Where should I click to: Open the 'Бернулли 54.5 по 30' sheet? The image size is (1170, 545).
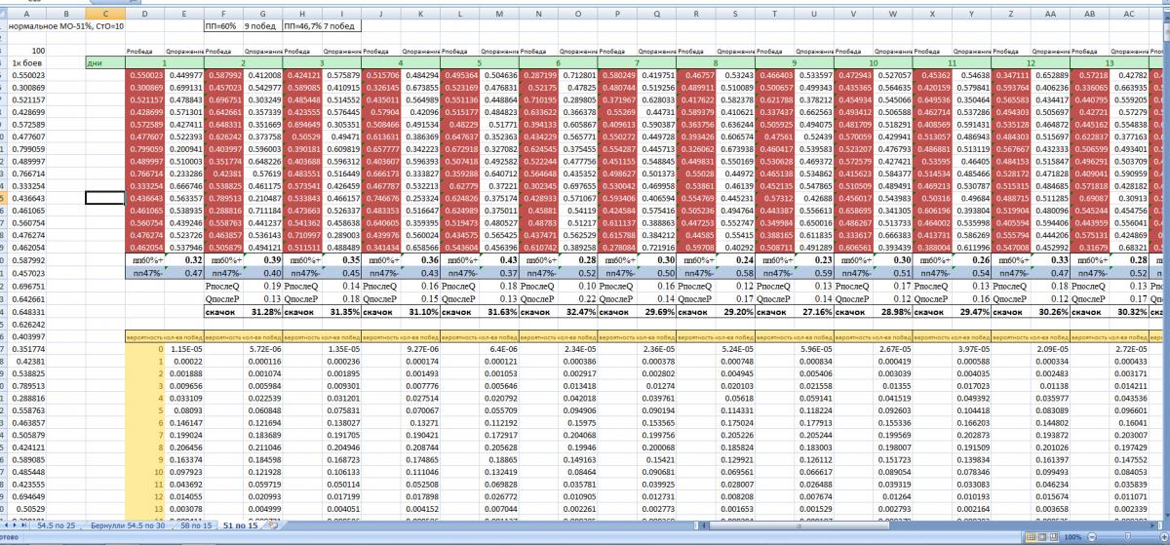pyautogui.click(x=128, y=526)
